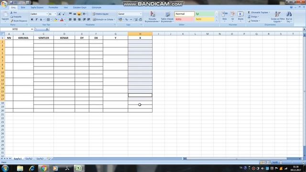Open the font size dropdown

55,14
